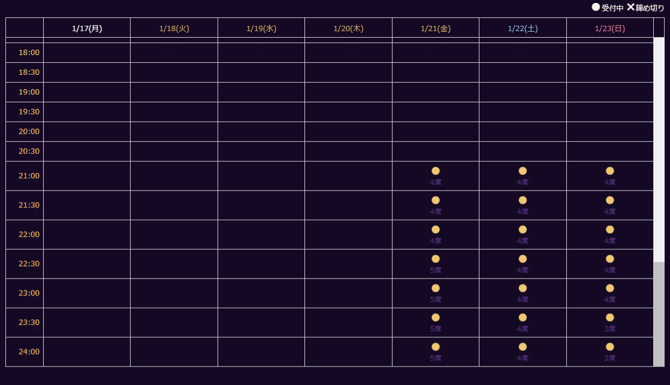The image size is (670, 385).
Task: Select the 1/23 (日) 21:00 availability circle
Action: coord(610,171)
